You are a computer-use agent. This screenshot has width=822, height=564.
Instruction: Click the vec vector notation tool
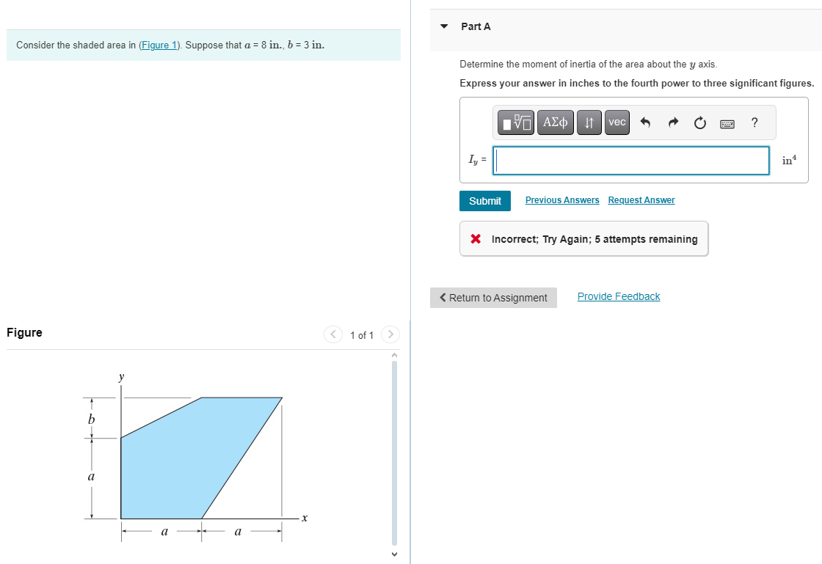click(616, 122)
